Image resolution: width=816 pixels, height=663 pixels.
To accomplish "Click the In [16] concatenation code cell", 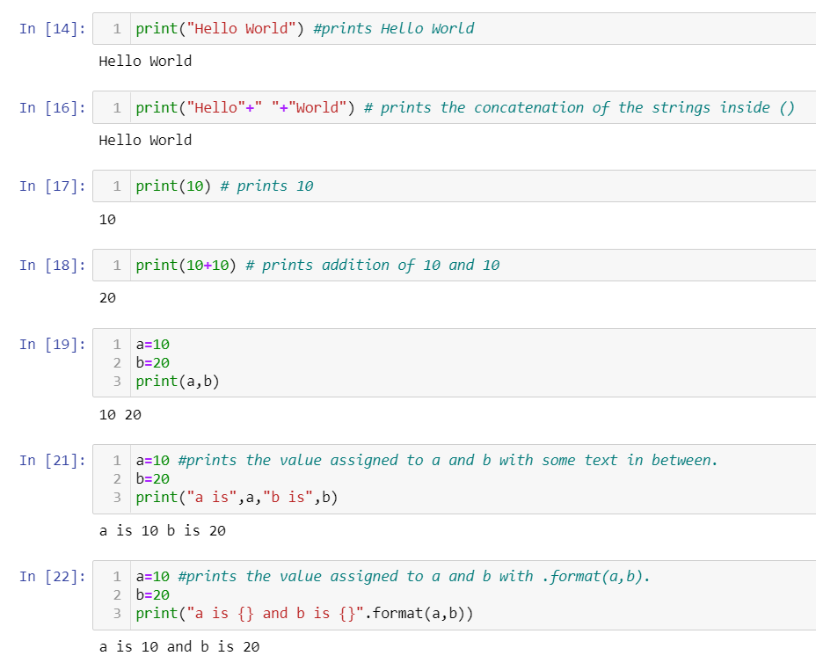I will [455, 108].
